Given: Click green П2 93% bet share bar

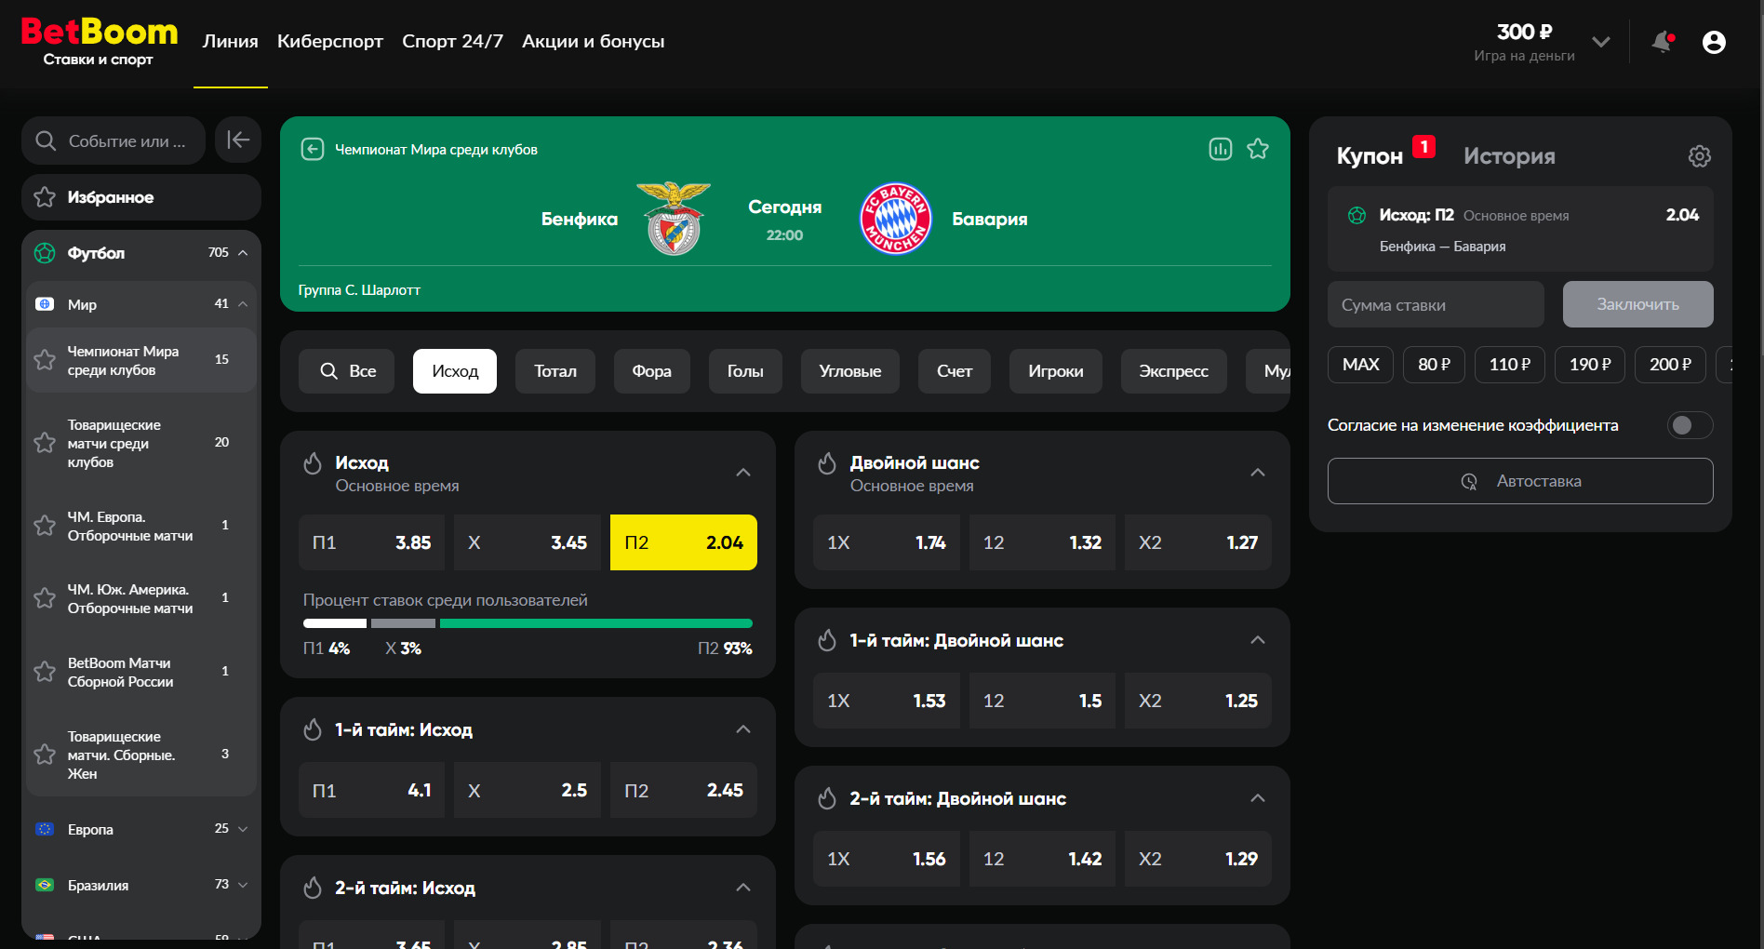Looking at the screenshot, I should 596,623.
